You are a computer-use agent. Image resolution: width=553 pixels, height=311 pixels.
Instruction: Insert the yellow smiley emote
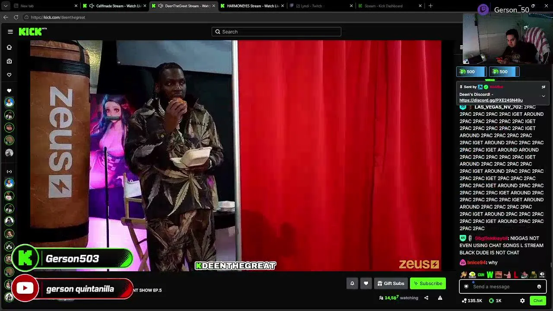[x=472, y=275]
